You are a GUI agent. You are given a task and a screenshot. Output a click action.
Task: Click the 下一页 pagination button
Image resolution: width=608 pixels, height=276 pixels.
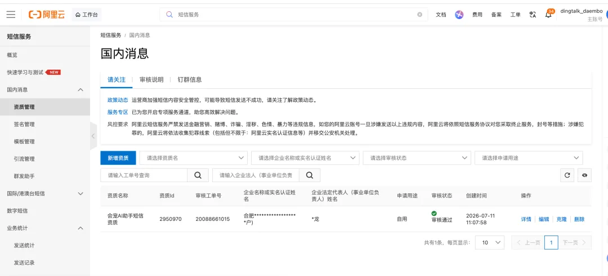coord(575,242)
